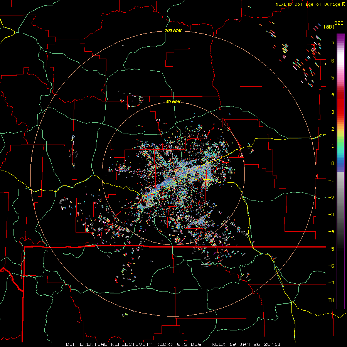This screenshot has height=347, width=347.
Task: Click the -4 value on the dB scale
Action: click(331, 232)
